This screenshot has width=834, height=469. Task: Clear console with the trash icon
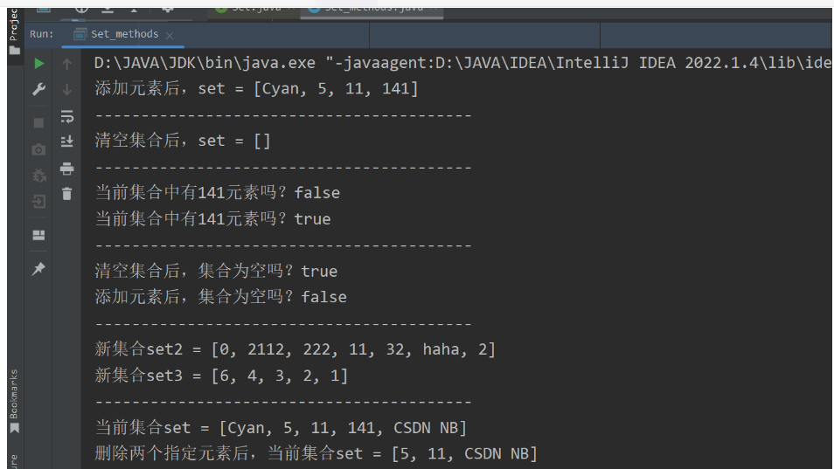[x=66, y=194]
